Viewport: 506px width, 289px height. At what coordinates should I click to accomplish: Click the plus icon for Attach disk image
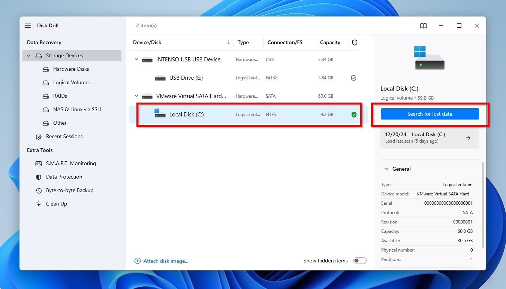coord(138,261)
